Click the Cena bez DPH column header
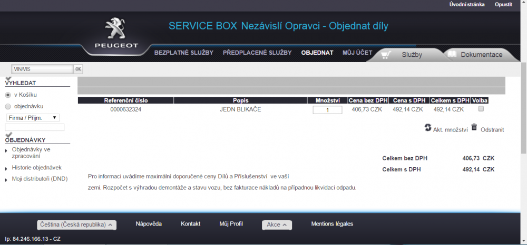Viewport: 527px width, 245px height. coord(368,100)
